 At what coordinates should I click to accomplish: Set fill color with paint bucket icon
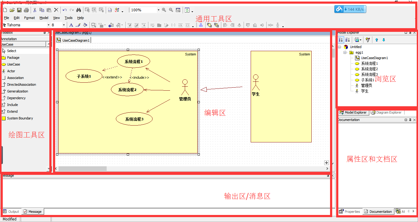click(85, 25)
